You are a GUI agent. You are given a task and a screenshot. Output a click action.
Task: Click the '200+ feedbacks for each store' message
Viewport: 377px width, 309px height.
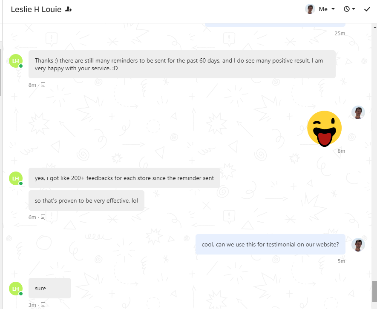tap(124, 178)
